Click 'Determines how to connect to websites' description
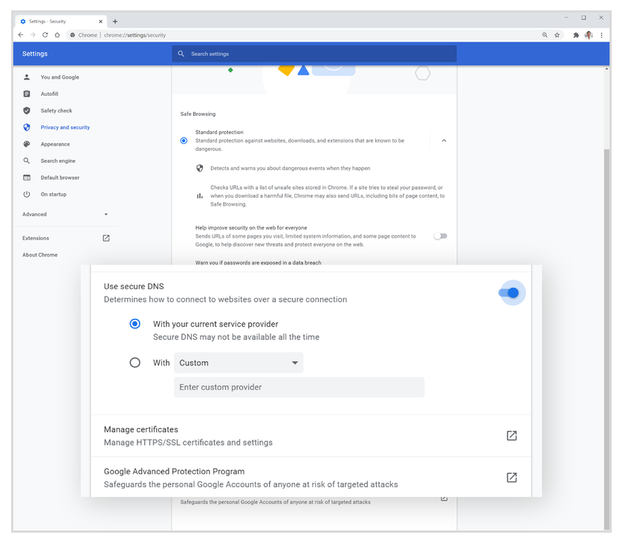Image resolution: width=619 pixels, height=543 pixels. pos(225,299)
